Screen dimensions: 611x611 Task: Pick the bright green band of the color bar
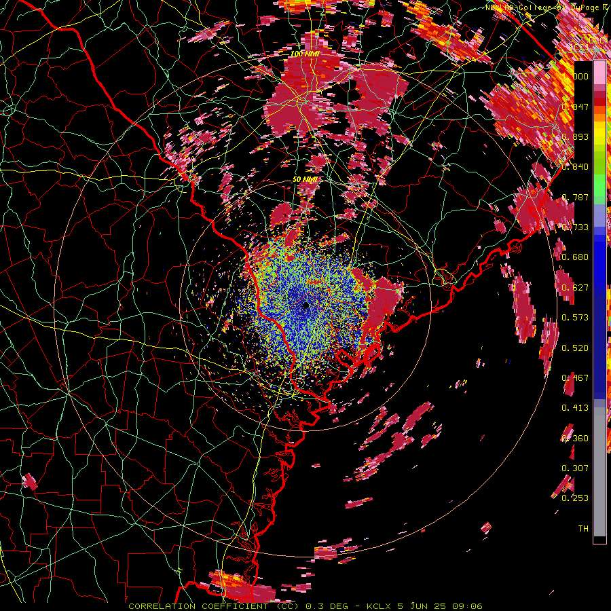pos(599,185)
